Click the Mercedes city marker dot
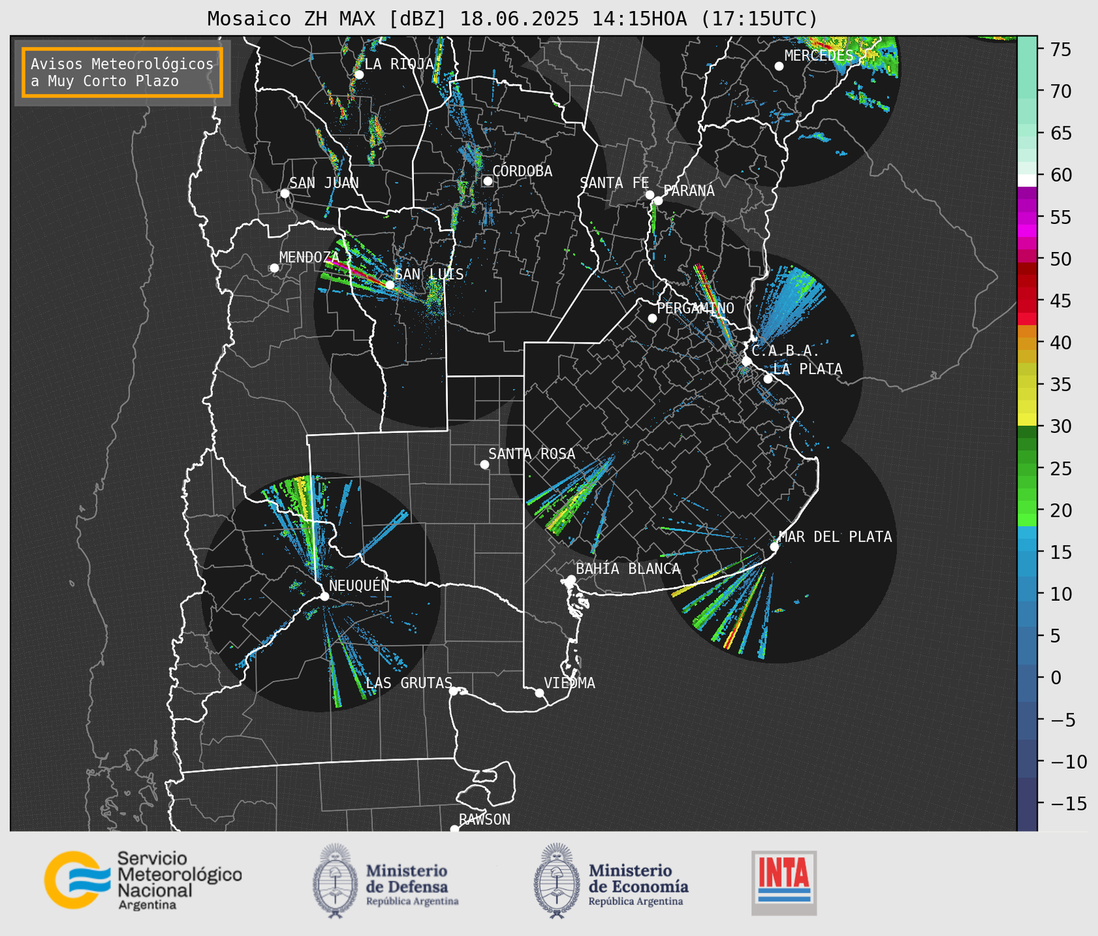 coord(778,66)
